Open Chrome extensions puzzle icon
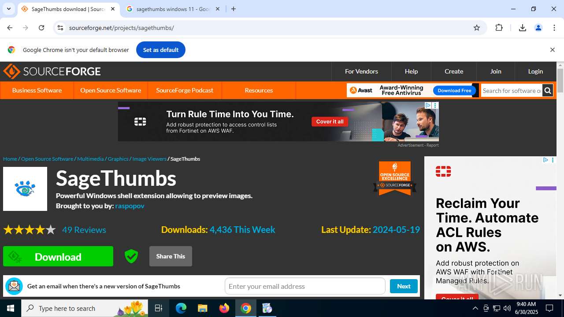This screenshot has width=564, height=317. click(x=499, y=28)
